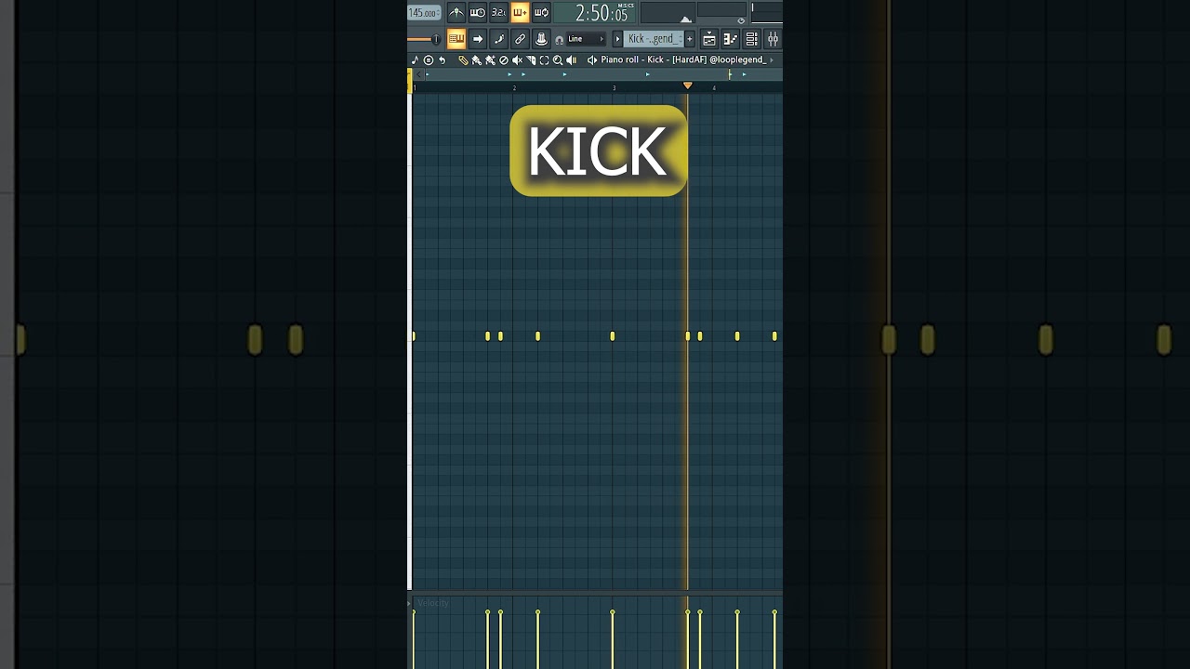Select the Mute tool
This screenshot has width=1190, height=669.
[x=517, y=60]
